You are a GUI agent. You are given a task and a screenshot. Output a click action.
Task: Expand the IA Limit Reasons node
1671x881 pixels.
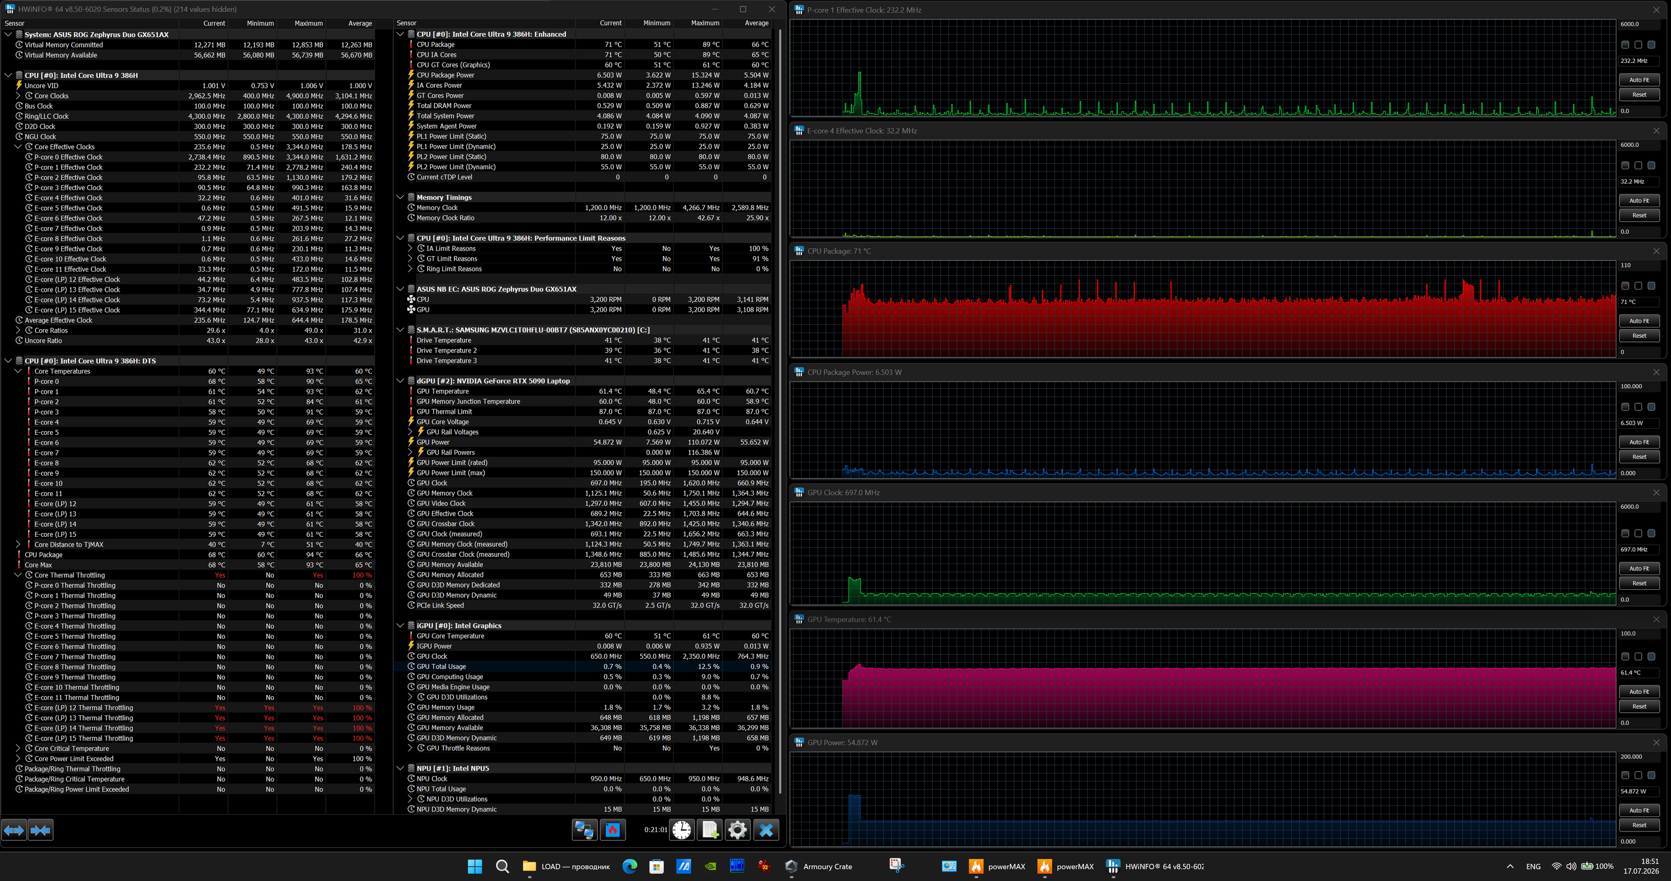(x=410, y=248)
